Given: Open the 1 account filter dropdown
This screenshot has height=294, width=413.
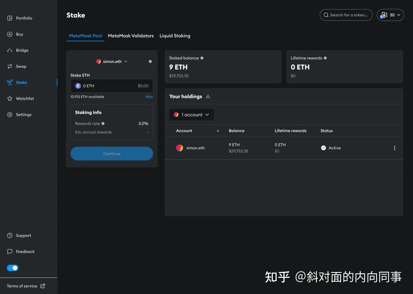Looking at the screenshot, I should click(191, 115).
